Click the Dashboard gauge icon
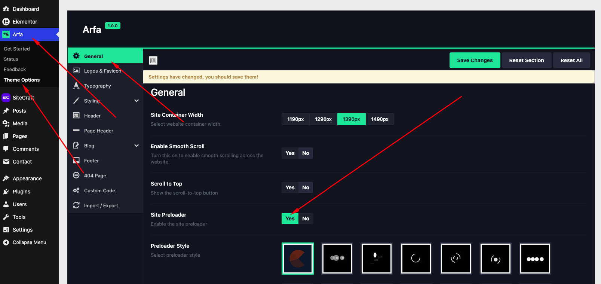The image size is (601, 284). [6, 9]
